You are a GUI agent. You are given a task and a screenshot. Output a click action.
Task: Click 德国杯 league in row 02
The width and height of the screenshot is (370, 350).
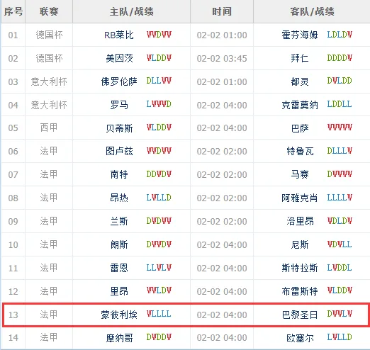pos(49,58)
